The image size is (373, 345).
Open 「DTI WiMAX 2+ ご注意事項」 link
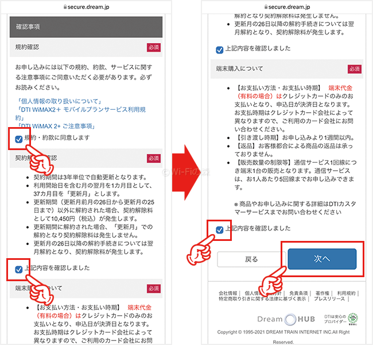pyautogui.click(x=56, y=126)
